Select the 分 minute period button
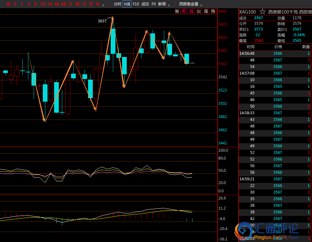The width and height of the screenshot is (312, 242). click(x=8, y=4)
